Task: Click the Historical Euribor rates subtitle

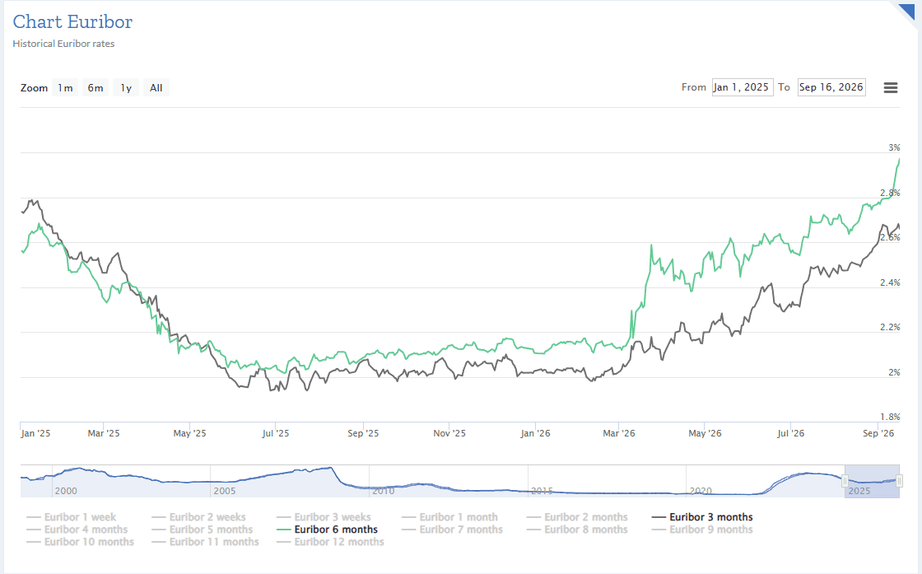Action: 63,44
